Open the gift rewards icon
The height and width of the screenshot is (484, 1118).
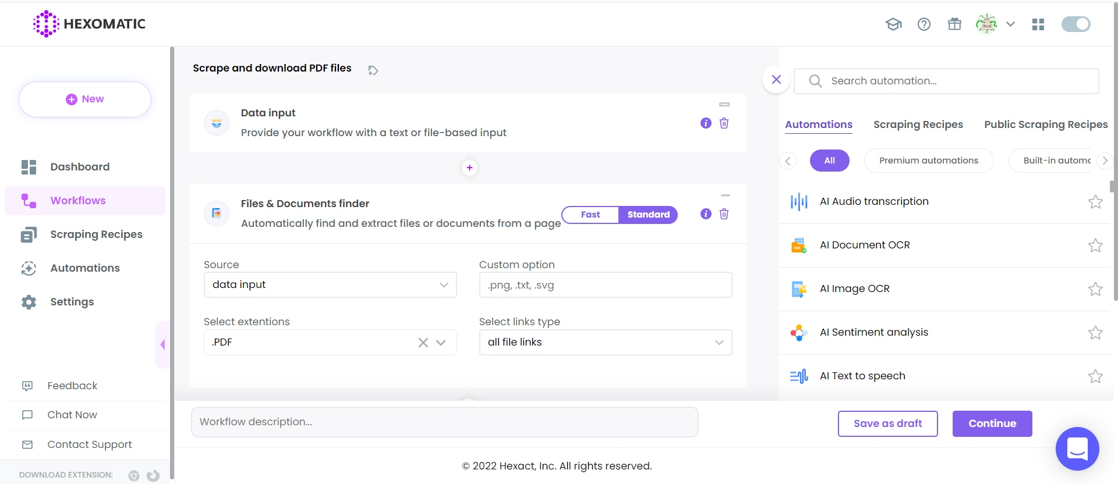point(954,24)
